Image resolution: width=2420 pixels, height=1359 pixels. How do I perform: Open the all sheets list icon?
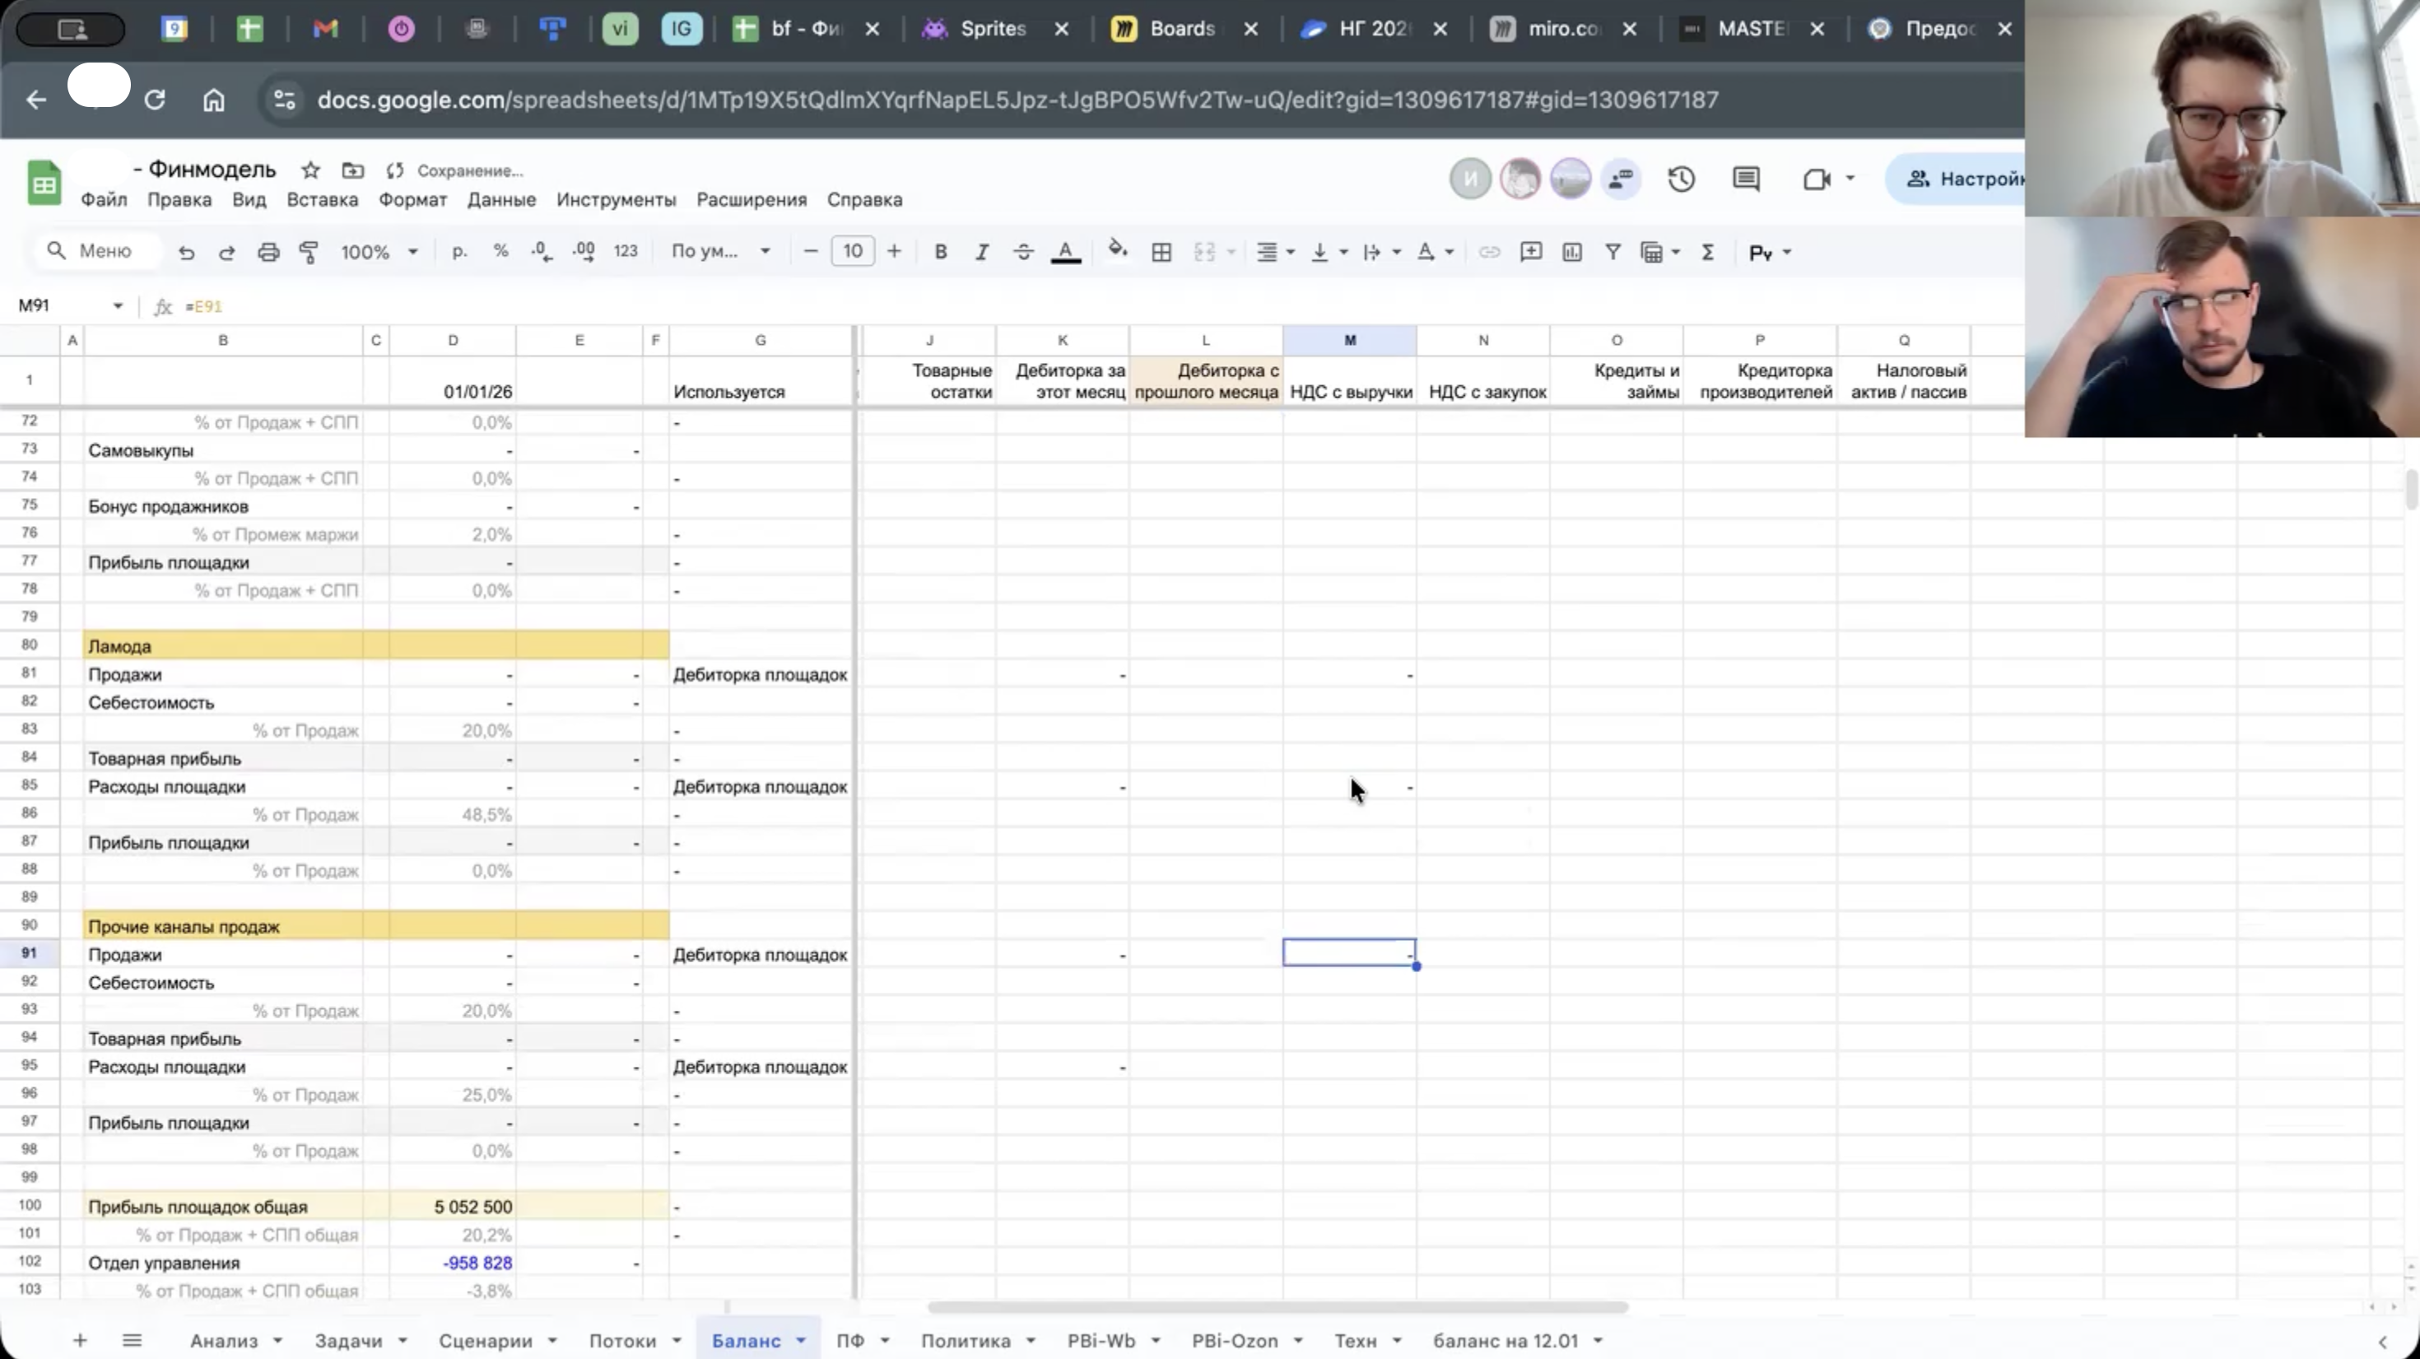(x=132, y=1340)
